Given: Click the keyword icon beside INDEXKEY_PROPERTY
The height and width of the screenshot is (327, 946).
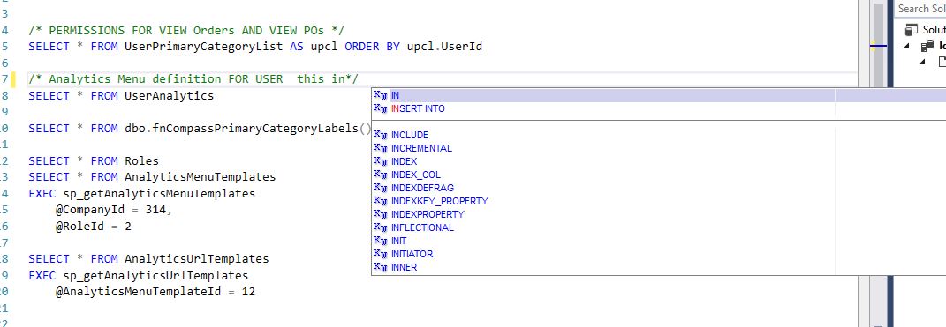Looking at the screenshot, I should [380, 201].
